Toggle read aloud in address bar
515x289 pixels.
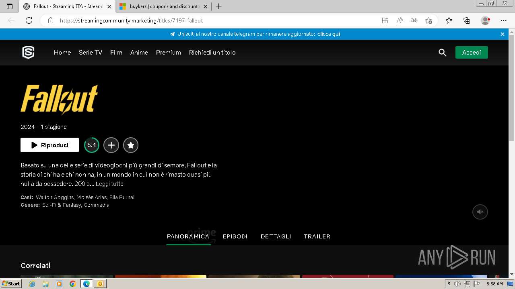pos(400,20)
